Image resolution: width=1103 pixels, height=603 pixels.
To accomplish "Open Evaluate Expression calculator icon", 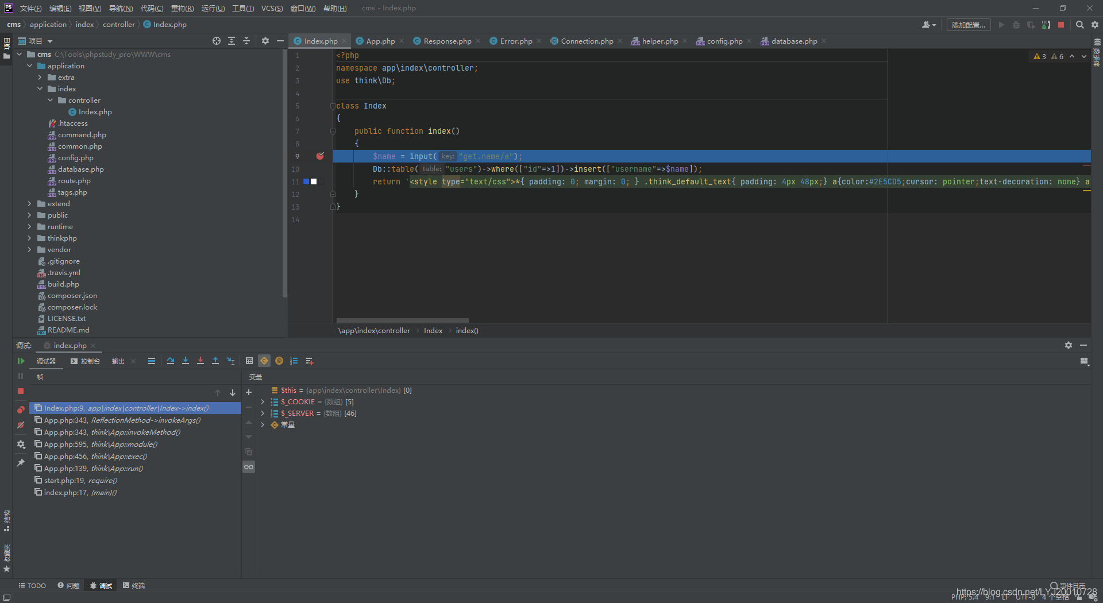I will coord(249,361).
